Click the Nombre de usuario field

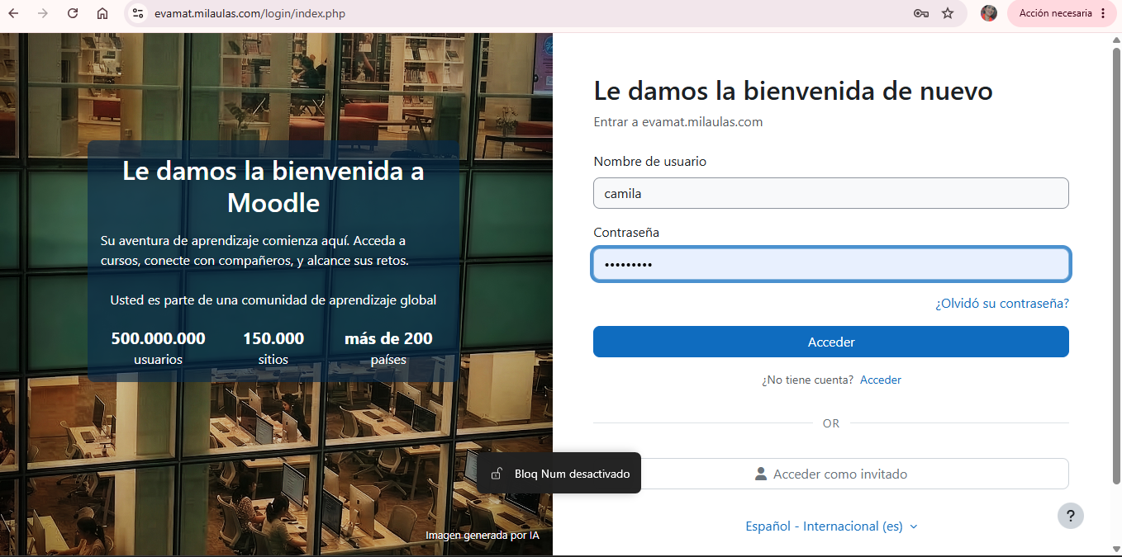click(831, 193)
